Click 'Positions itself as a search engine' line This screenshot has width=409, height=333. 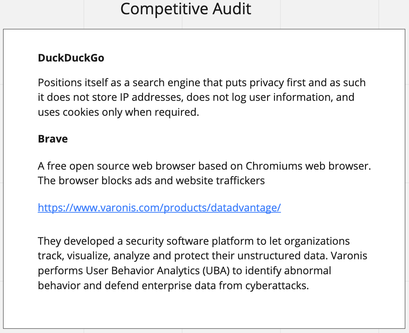click(202, 82)
